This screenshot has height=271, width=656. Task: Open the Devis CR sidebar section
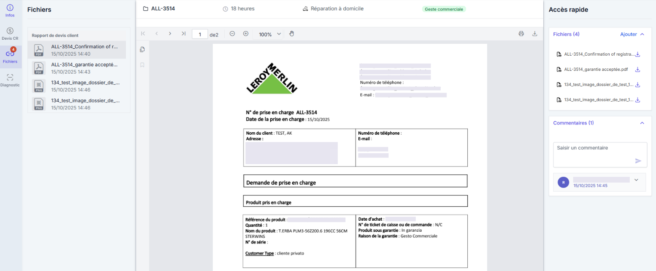[10, 34]
